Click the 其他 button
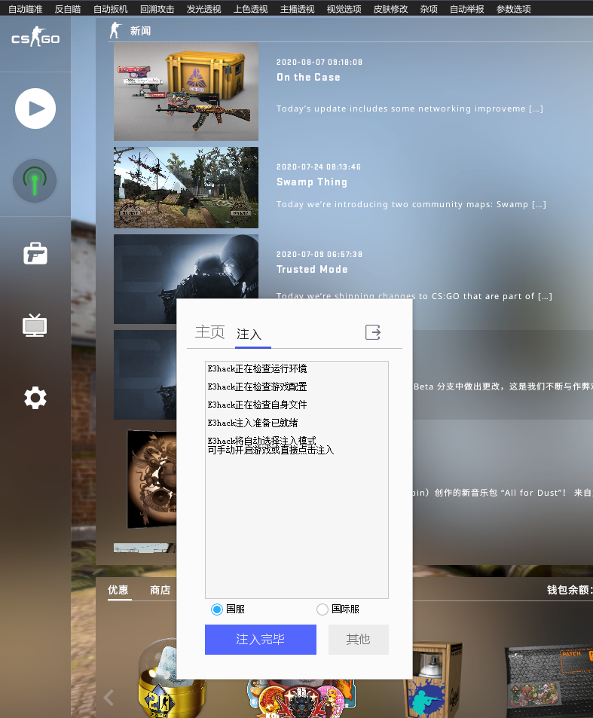The height and width of the screenshot is (718, 593). pos(358,640)
